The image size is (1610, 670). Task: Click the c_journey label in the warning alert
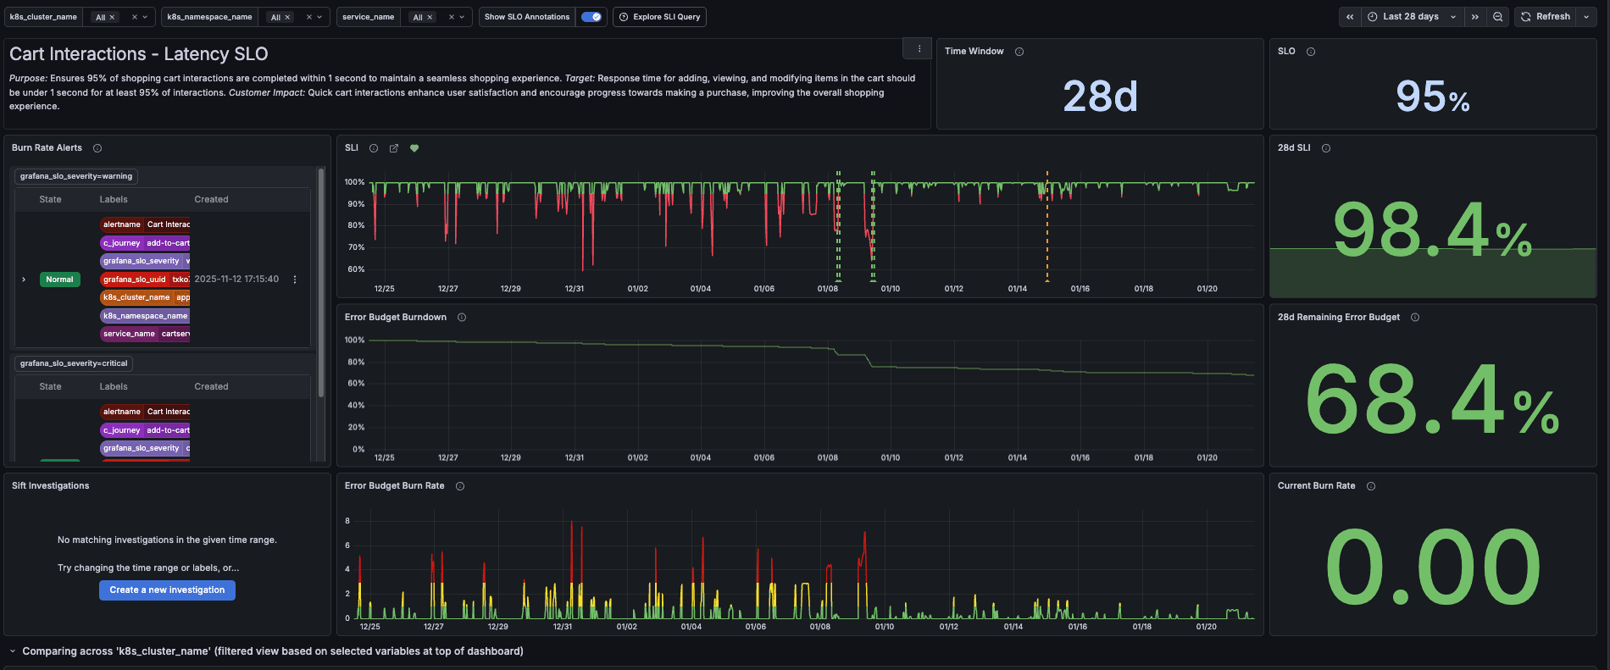(x=145, y=243)
